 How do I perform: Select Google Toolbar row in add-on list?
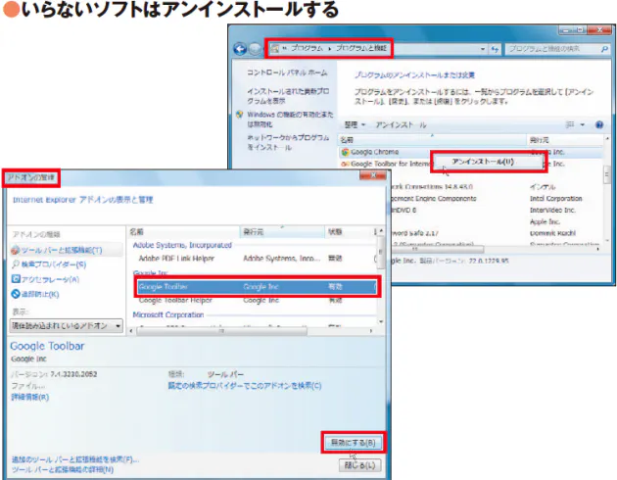point(257,287)
